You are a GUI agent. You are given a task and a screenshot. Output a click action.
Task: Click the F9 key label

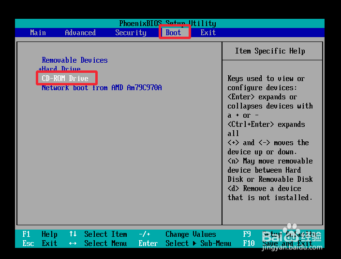pyautogui.click(x=247, y=234)
